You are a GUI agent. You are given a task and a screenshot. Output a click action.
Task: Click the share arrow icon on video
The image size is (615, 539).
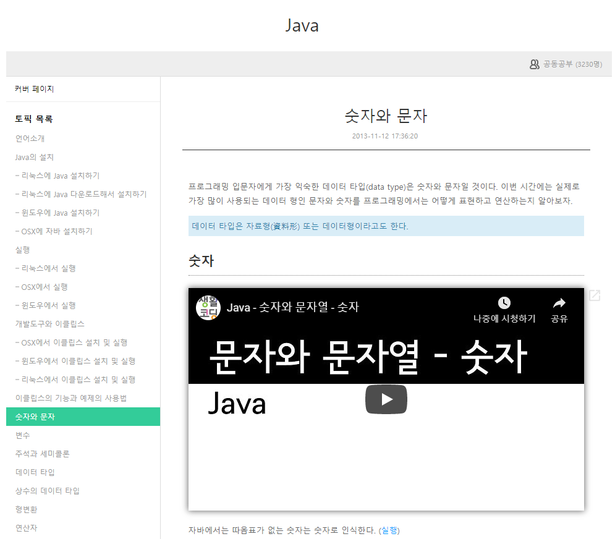click(x=559, y=303)
